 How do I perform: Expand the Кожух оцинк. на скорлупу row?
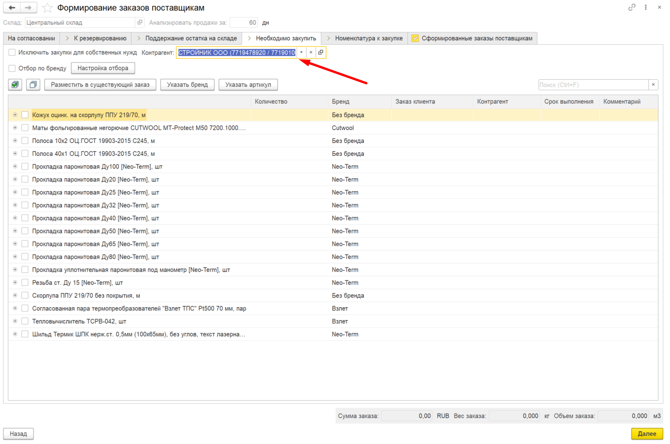click(15, 115)
